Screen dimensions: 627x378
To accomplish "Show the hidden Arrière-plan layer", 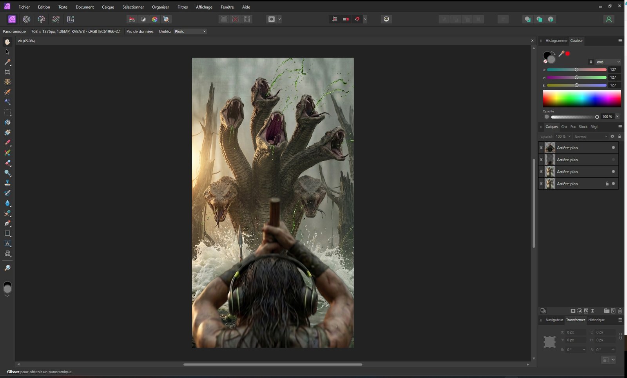I will click(613, 160).
